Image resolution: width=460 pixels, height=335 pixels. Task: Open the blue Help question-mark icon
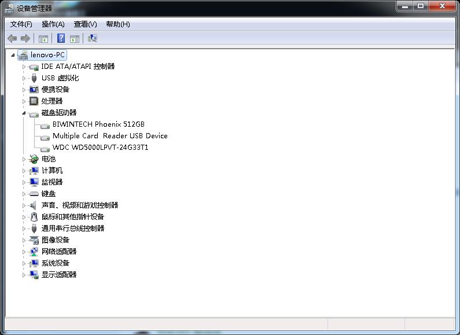coord(61,38)
